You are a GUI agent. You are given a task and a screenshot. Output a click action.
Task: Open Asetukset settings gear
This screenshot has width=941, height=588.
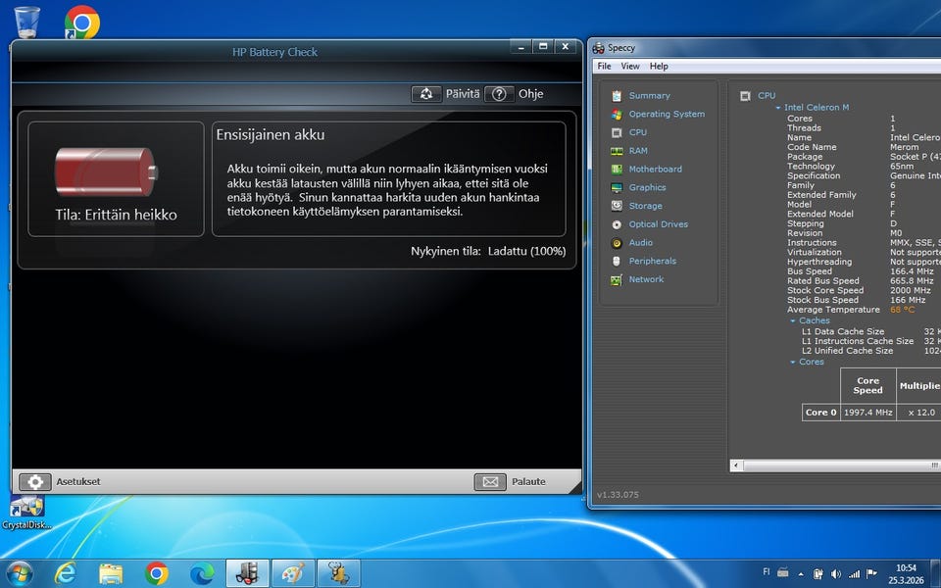pyautogui.click(x=34, y=482)
